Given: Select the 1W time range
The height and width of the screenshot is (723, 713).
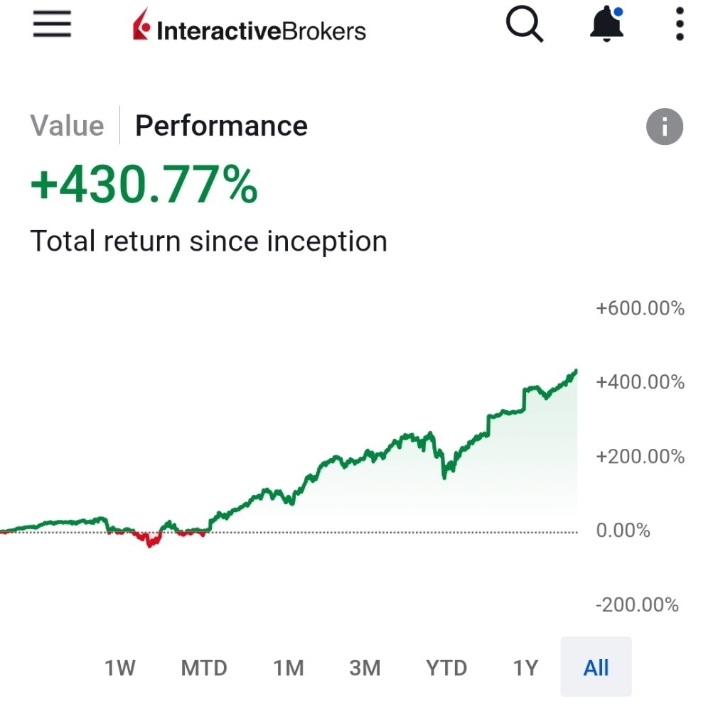Looking at the screenshot, I should tap(120, 668).
